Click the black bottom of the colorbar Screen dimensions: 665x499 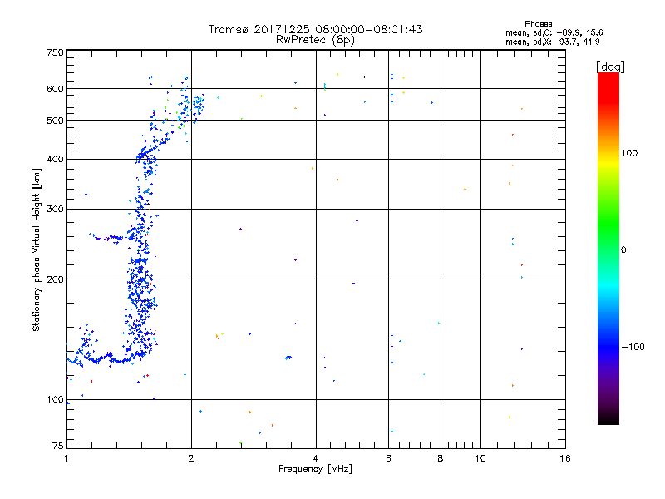point(608,419)
